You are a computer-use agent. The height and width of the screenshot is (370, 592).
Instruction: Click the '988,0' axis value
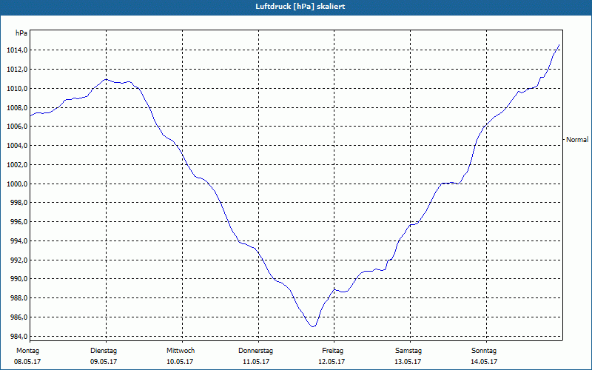[x=18, y=298]
